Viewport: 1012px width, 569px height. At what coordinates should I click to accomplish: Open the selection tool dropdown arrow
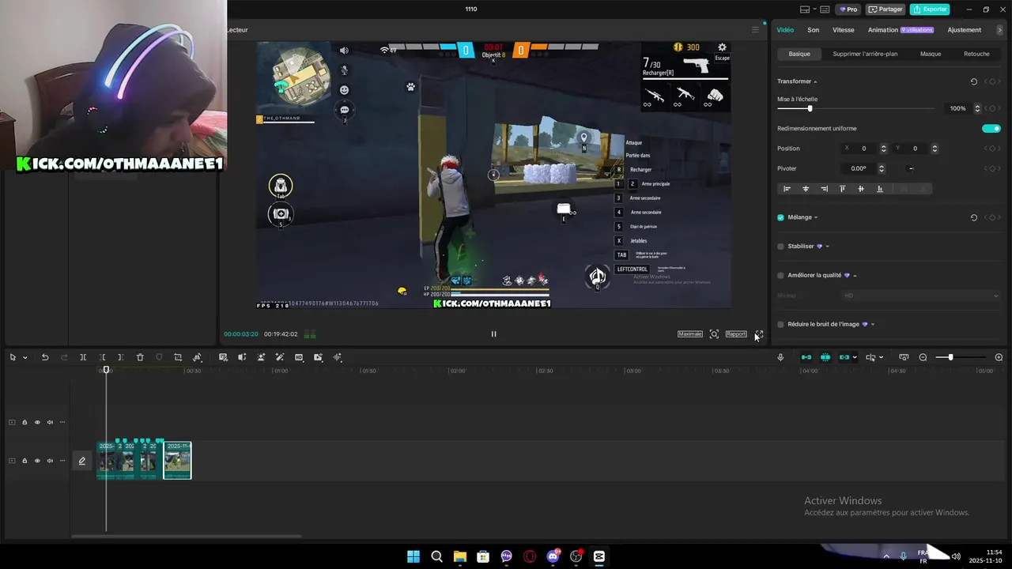[25, 358]
